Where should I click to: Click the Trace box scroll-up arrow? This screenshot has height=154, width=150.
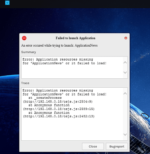click(x=125, y=94)
